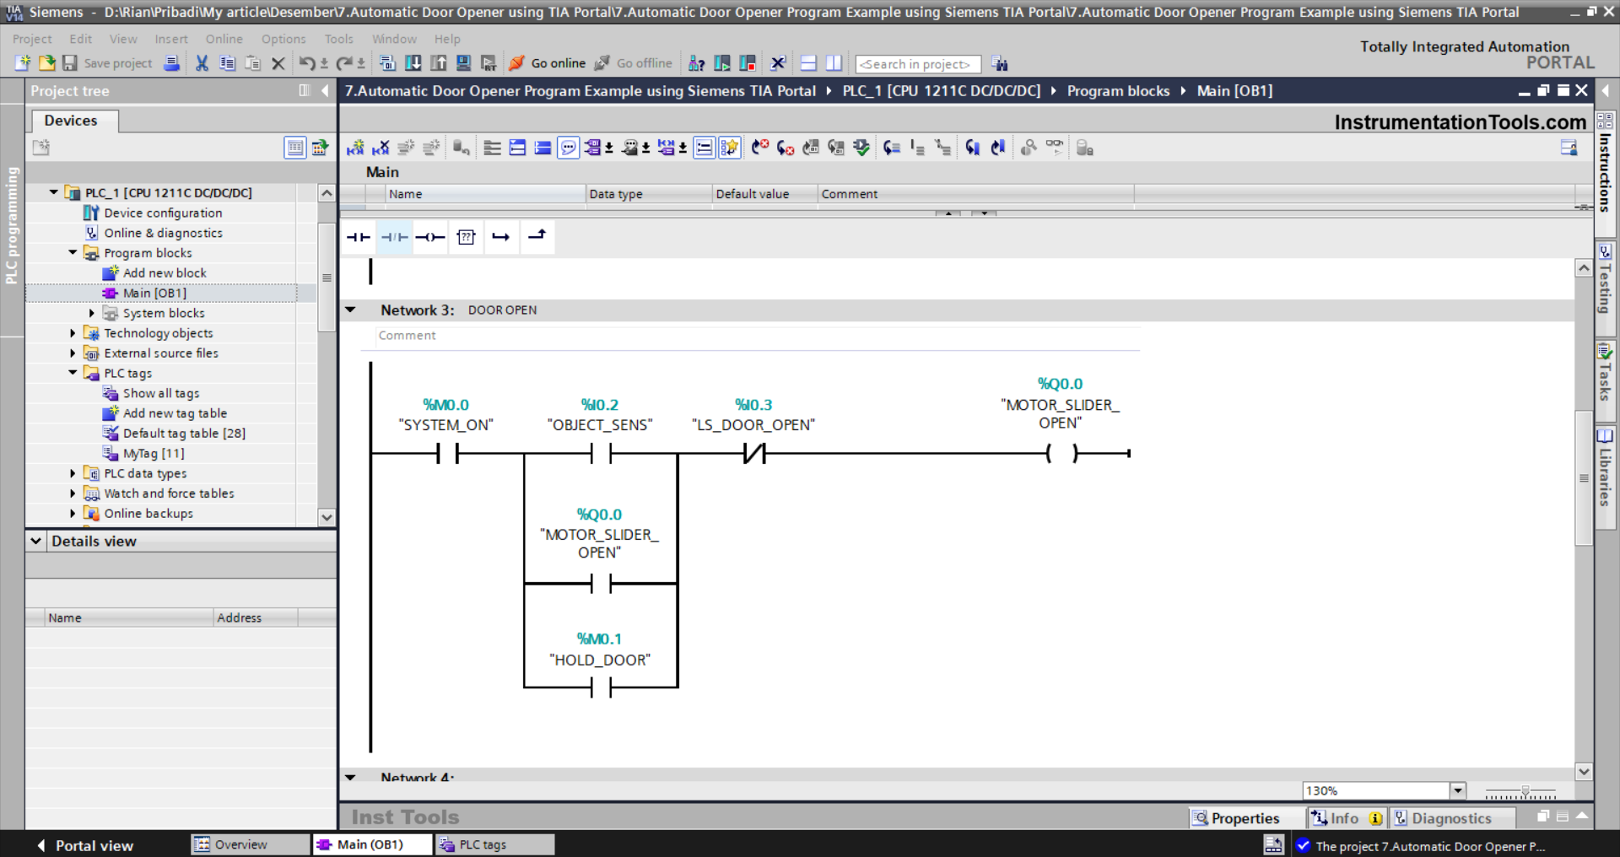
Task: Insert normally closed contact from favorites
Action: 394,237
